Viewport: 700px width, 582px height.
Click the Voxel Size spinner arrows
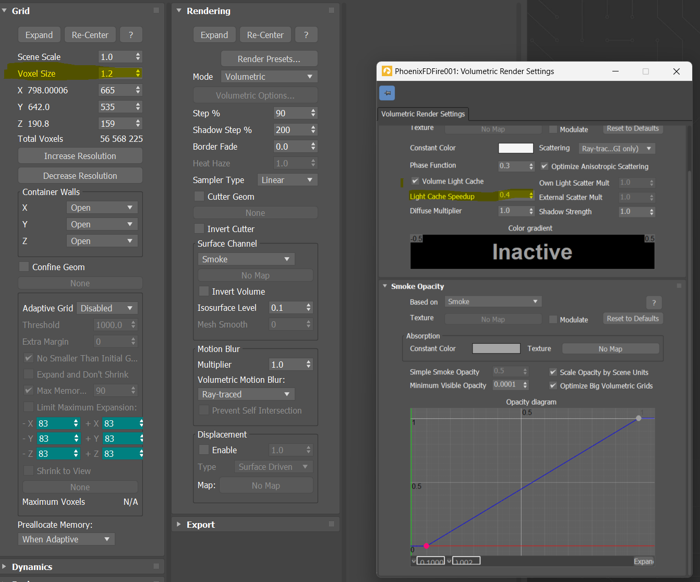click(138, 74)
